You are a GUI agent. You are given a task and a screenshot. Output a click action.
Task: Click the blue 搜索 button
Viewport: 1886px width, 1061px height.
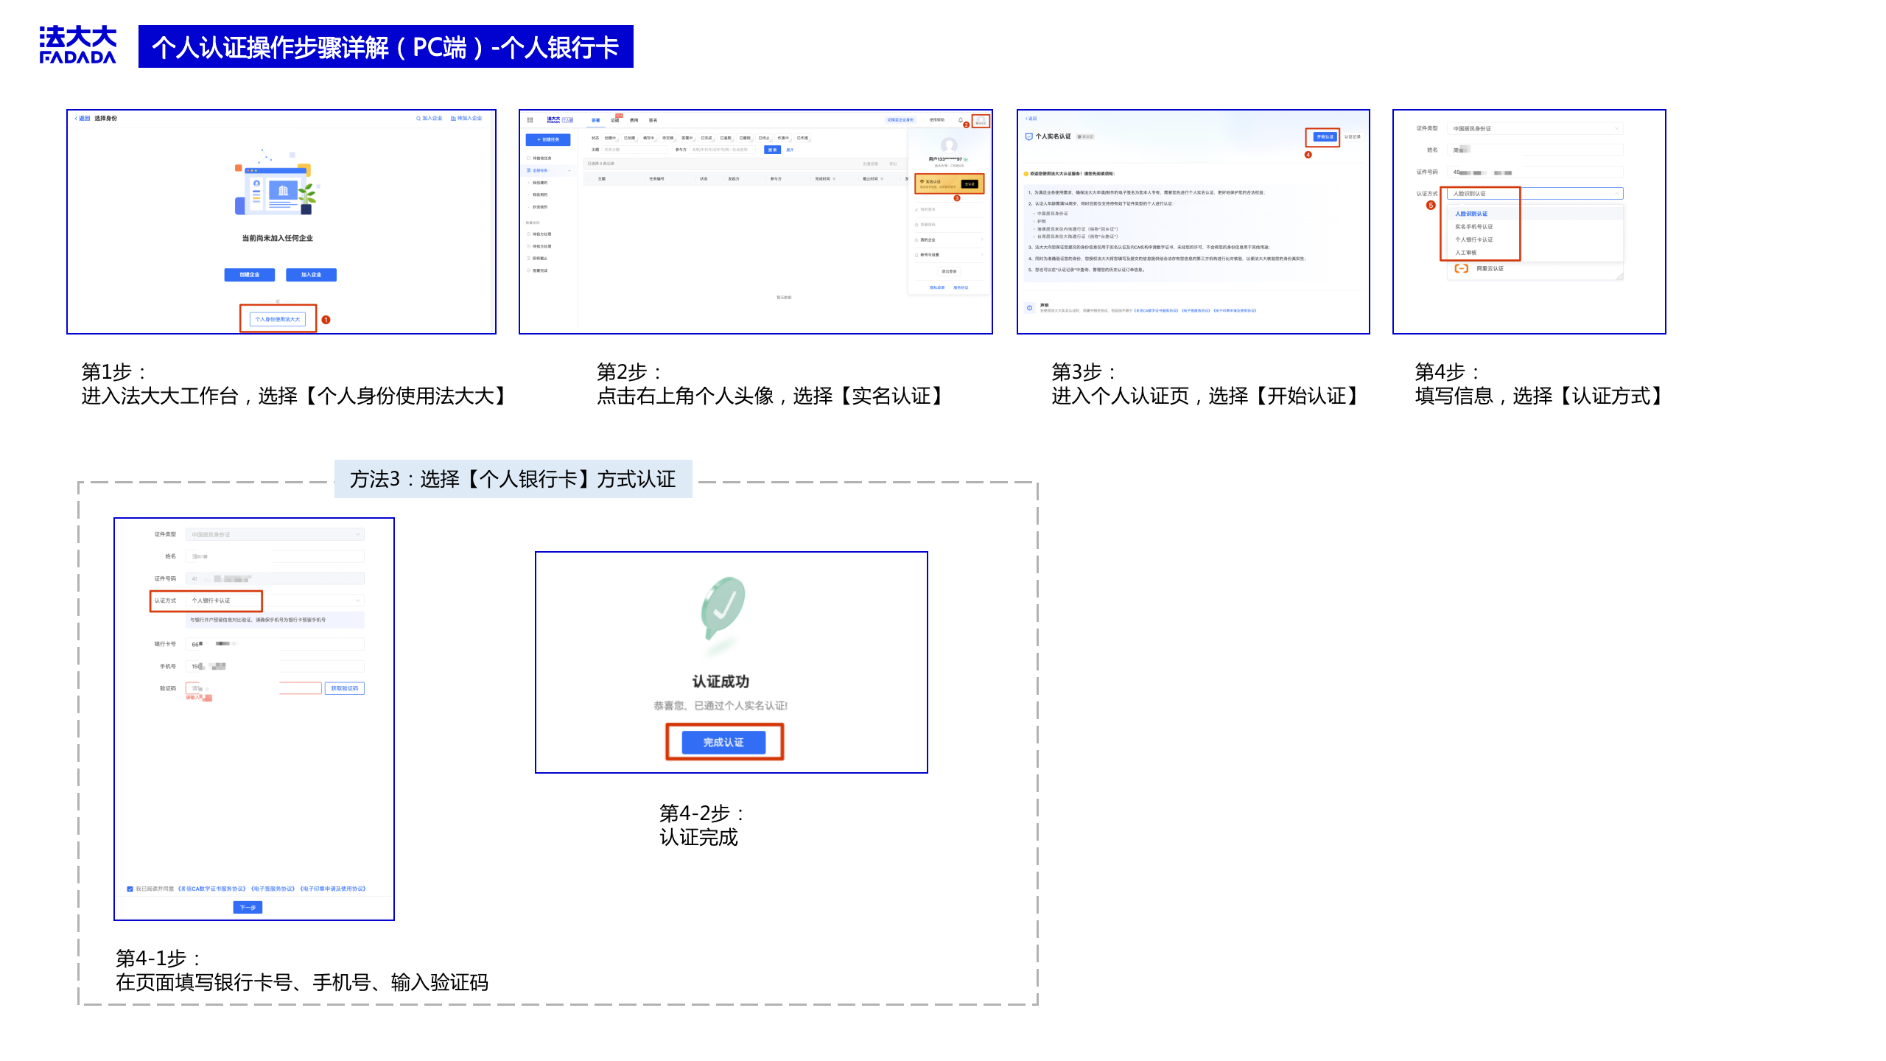pos(772,150)
